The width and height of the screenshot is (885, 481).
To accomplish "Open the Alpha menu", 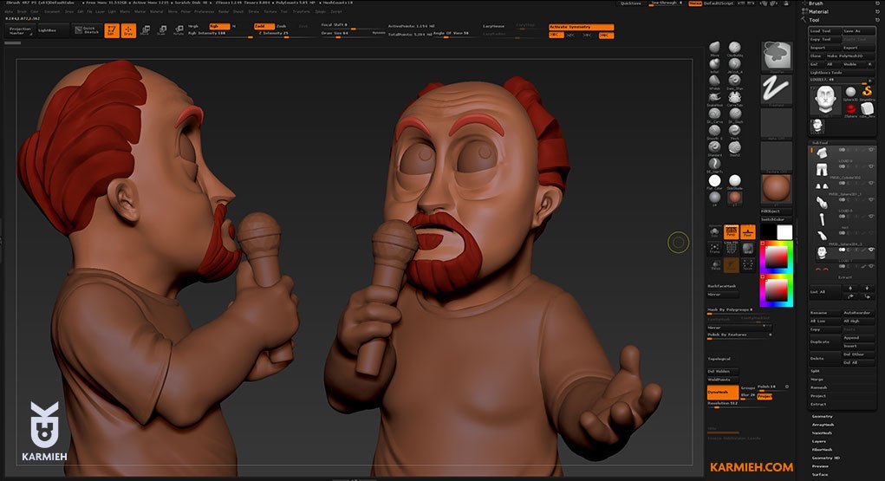I will click(x=9, y=11).
